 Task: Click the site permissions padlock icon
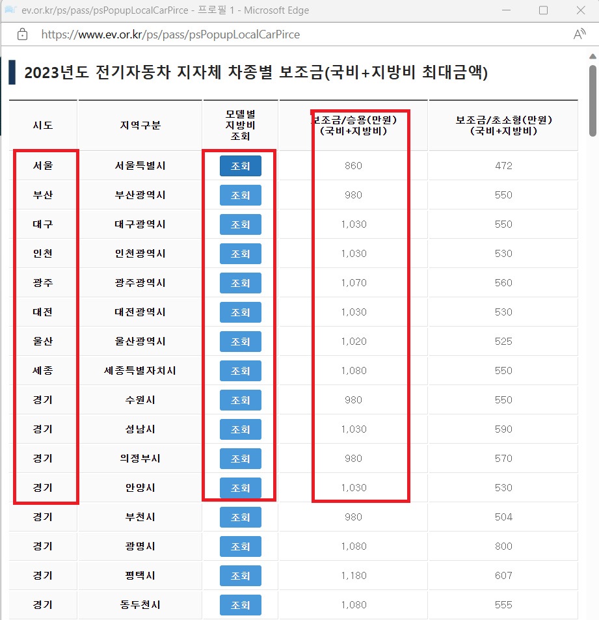click(23, 34)
